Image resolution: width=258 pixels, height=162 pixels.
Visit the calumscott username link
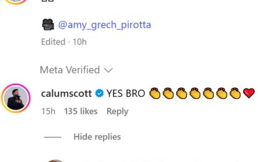click(x=67, y=94)
